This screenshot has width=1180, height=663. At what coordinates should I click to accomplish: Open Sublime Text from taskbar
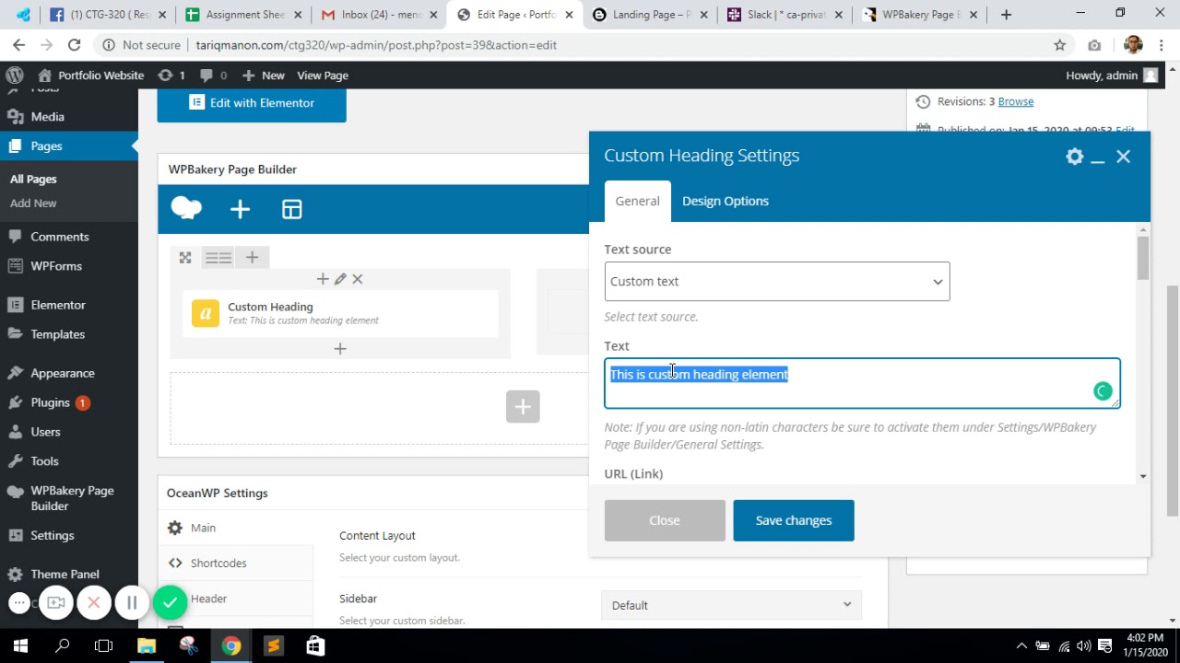pyautogui.click(x=273, y=646)
